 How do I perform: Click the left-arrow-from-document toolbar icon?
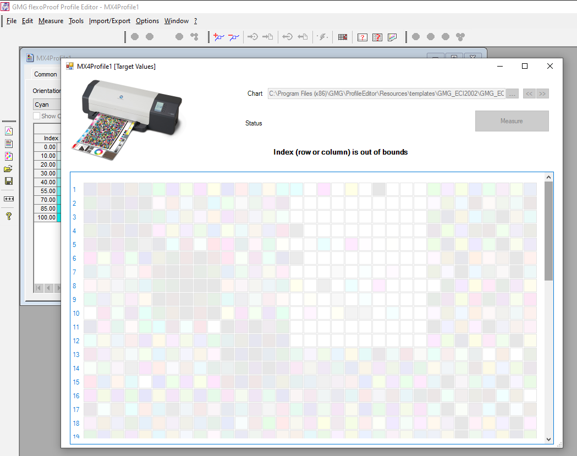303,37
